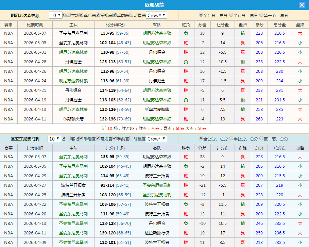Click score 103-106 [57-57]

115,204
